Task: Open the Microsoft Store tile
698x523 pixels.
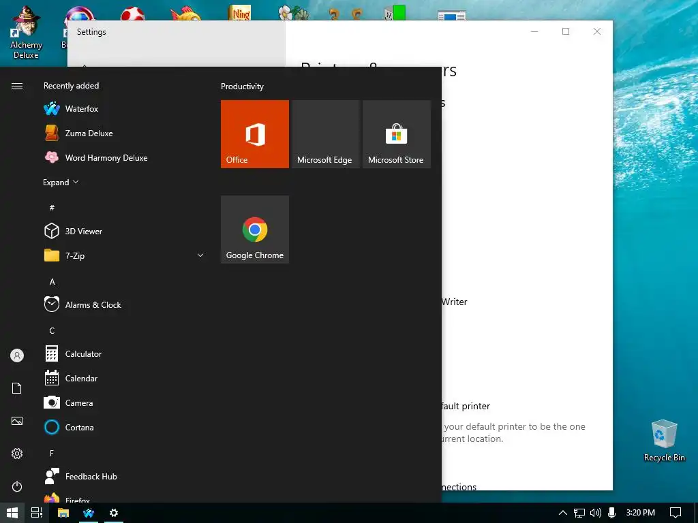Action: coord(397,134)
